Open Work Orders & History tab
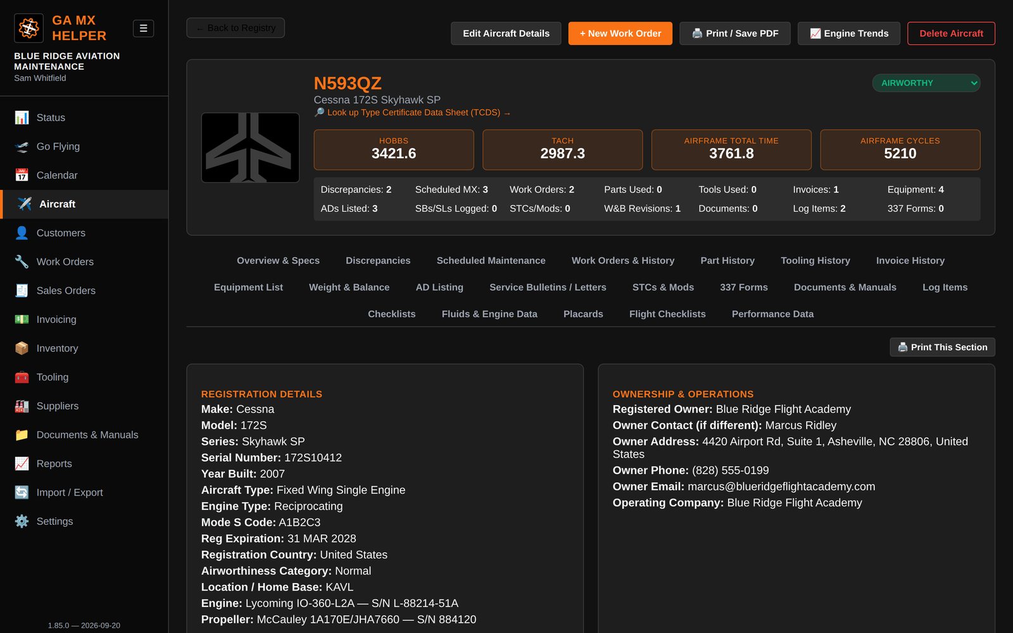This screenshot has width=1013, height=633. click(x=623, y=261)
